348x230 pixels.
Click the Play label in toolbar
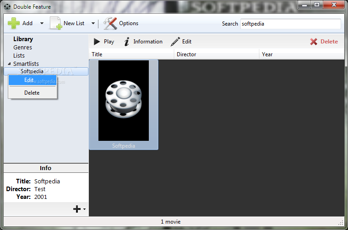[x=109, y=42]
